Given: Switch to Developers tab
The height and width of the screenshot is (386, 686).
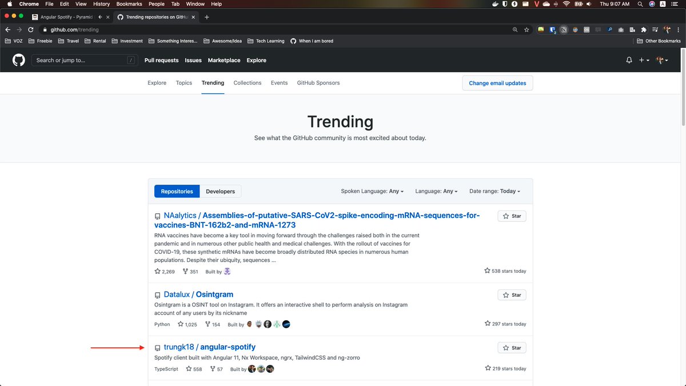Looking at the screenshot, I should (221, 191).
